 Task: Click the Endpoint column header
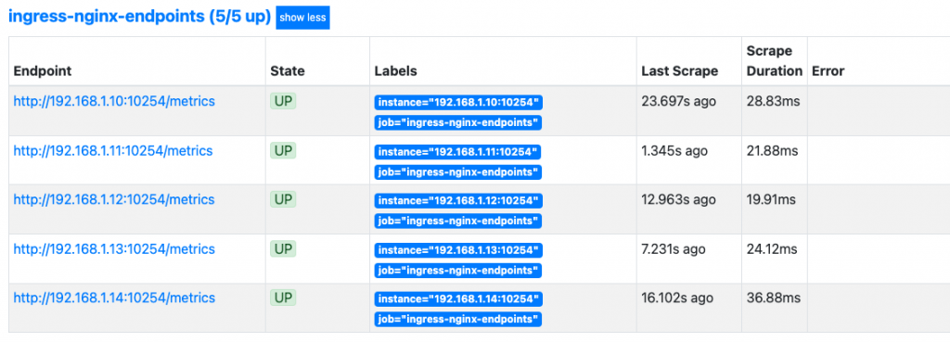tap(43, 70)
